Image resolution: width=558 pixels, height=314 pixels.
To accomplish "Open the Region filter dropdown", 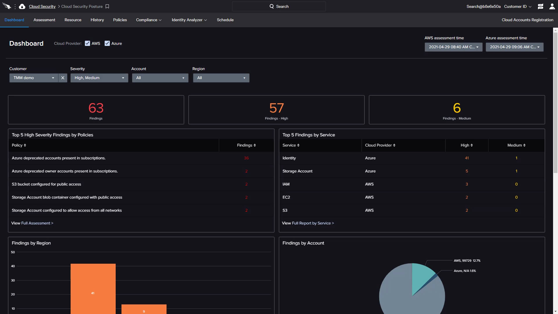I will 221,78.
